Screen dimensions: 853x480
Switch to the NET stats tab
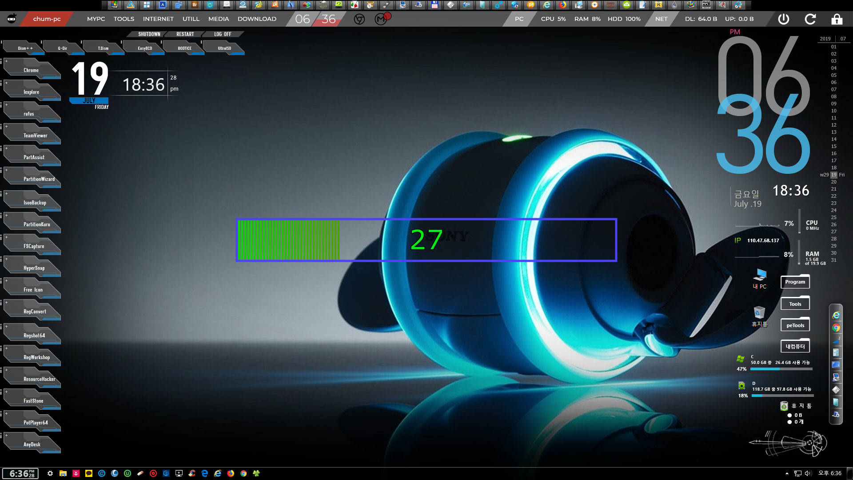click(x=661, y=19)
